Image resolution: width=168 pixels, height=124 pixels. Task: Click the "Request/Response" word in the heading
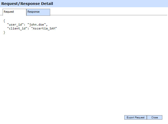point(19,4)
